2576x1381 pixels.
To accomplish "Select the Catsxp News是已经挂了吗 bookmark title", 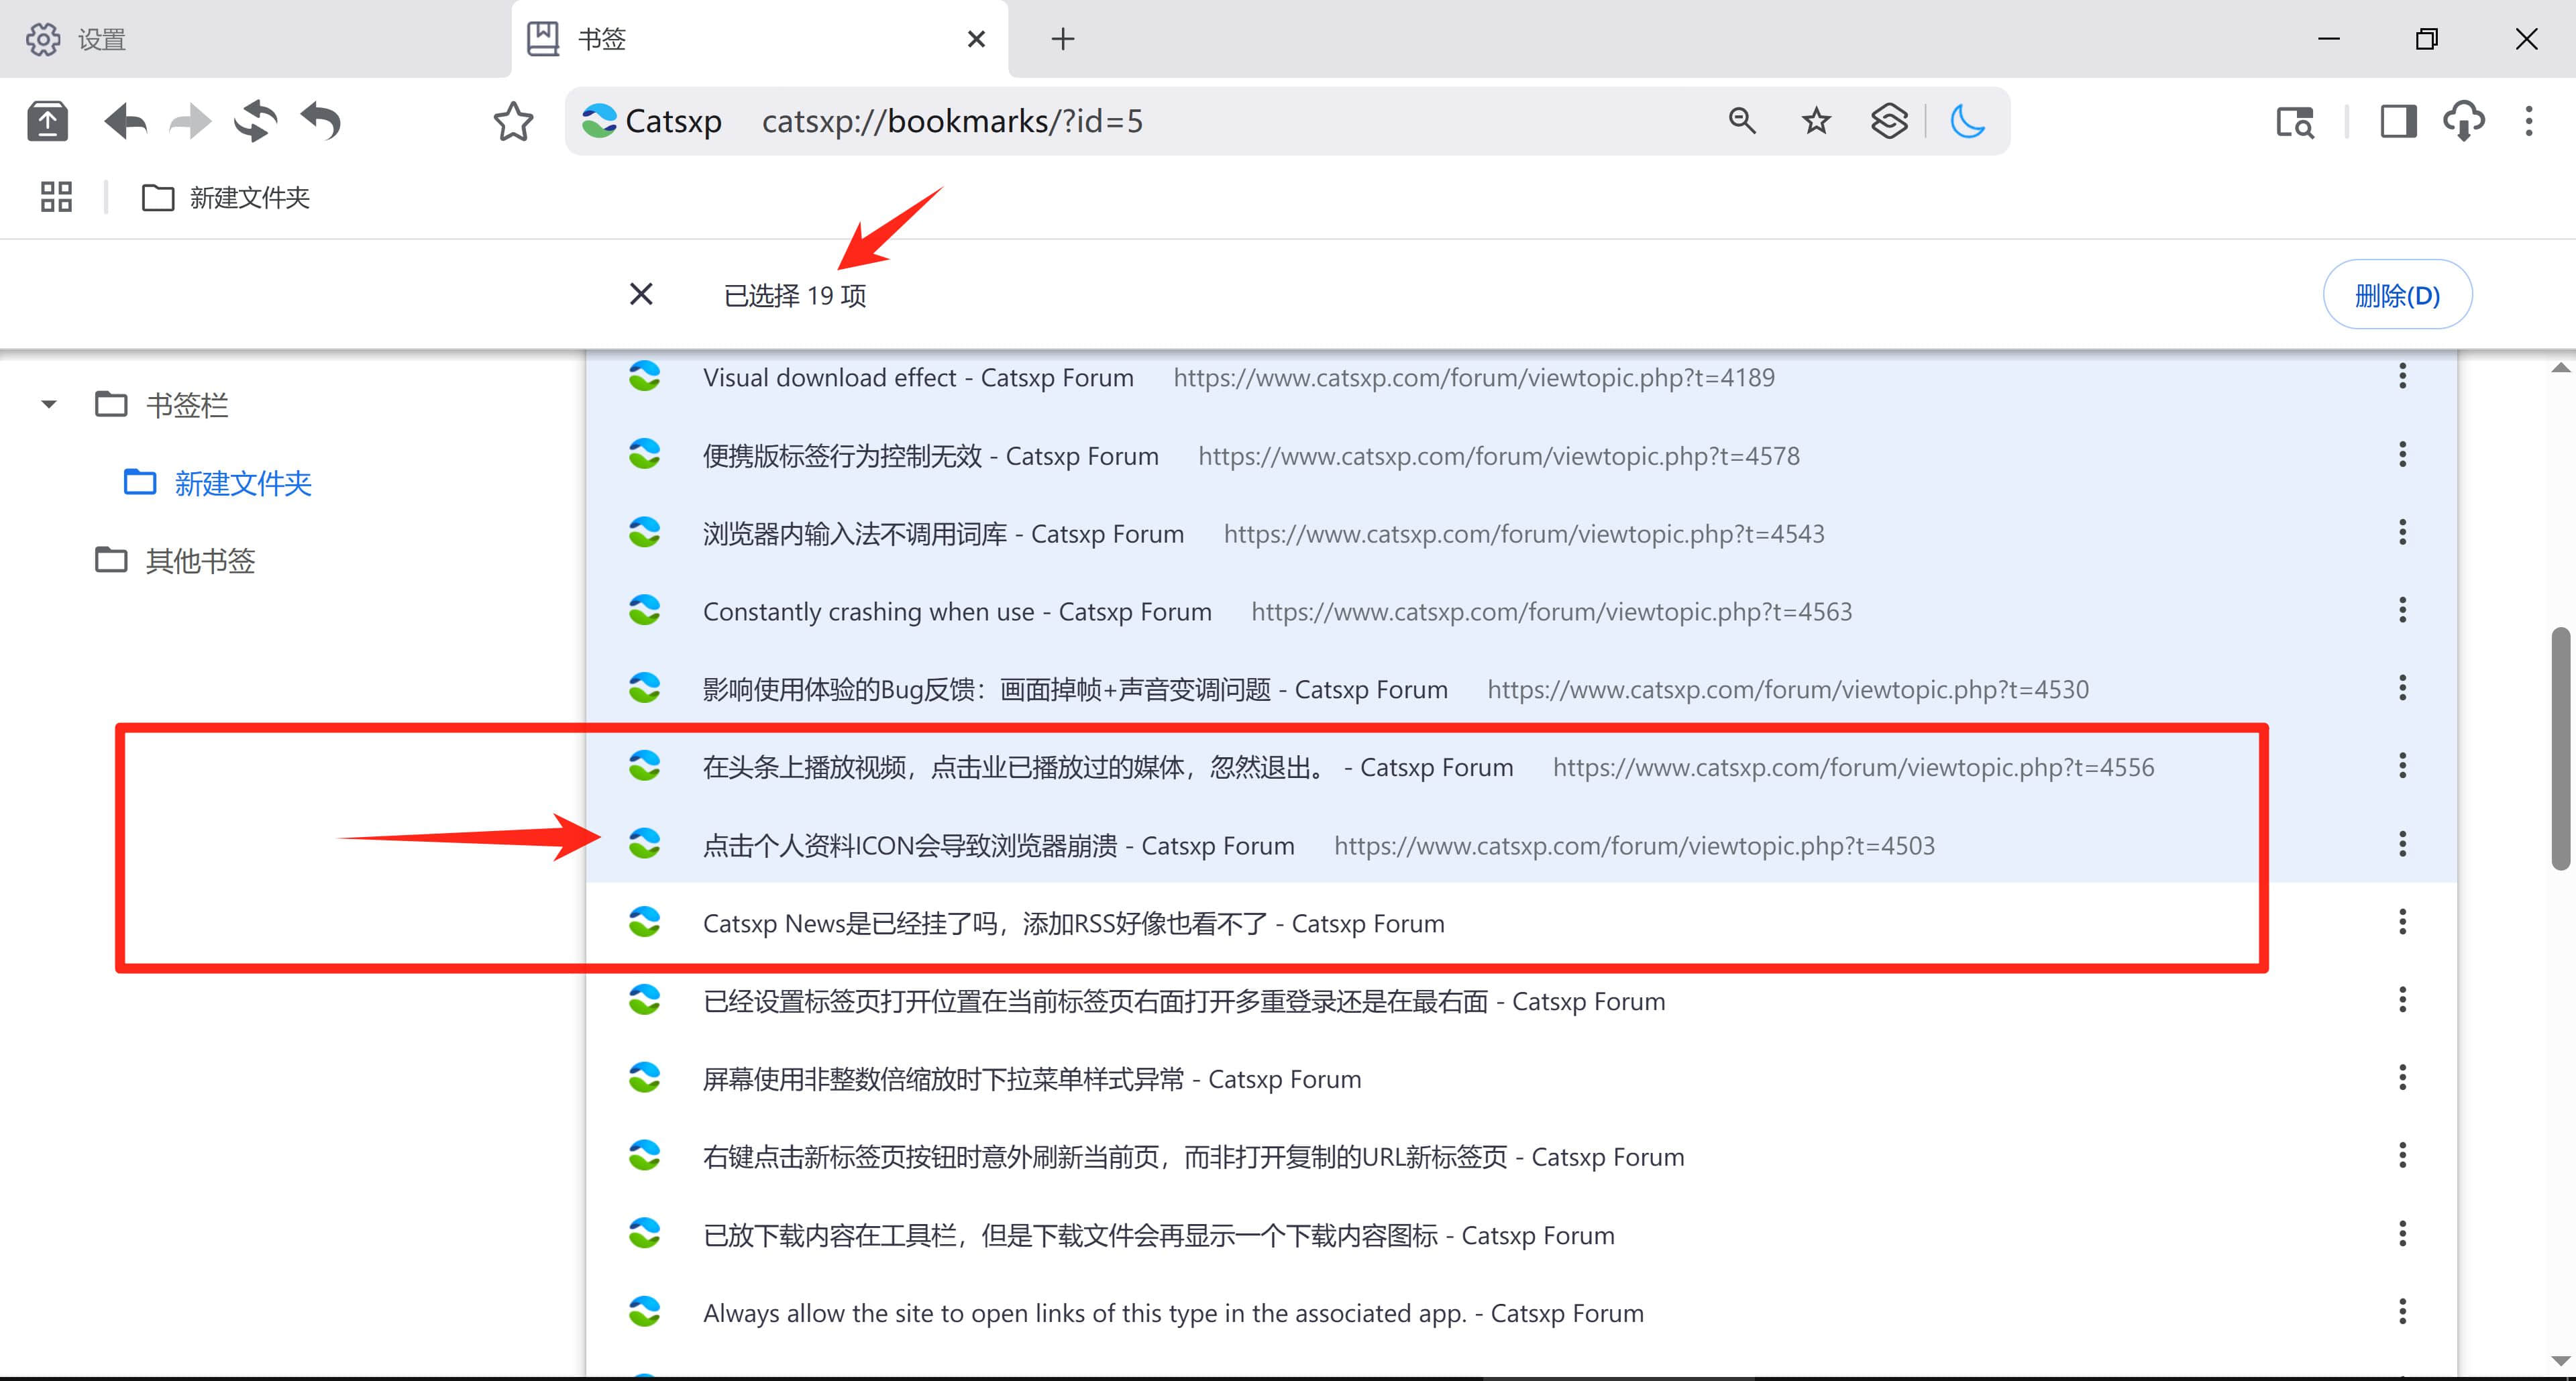I will pos(1074,924).
